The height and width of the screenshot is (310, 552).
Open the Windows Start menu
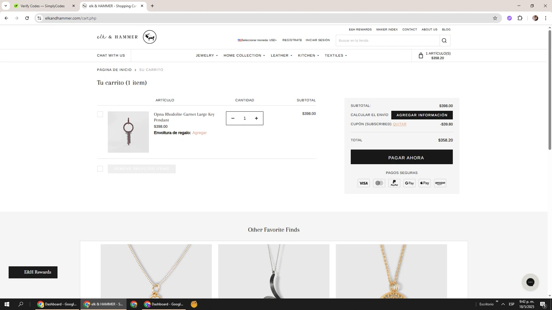[7, 304]
